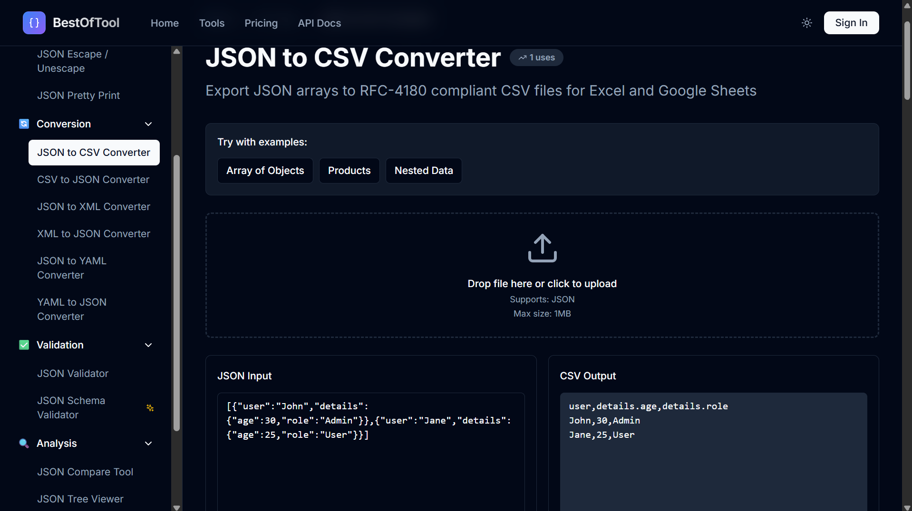This screenshot has height=511, width=912.
Task: Click 'Supports: JSON' text
Action: [542, 299]
